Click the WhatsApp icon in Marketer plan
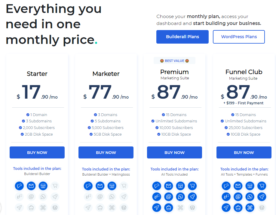The image size is (276, 215). tap(112, 197)
